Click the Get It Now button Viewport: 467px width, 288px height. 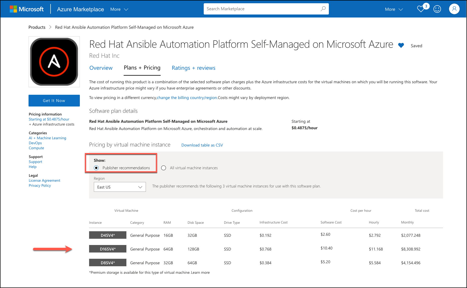[x=54, y=100]
